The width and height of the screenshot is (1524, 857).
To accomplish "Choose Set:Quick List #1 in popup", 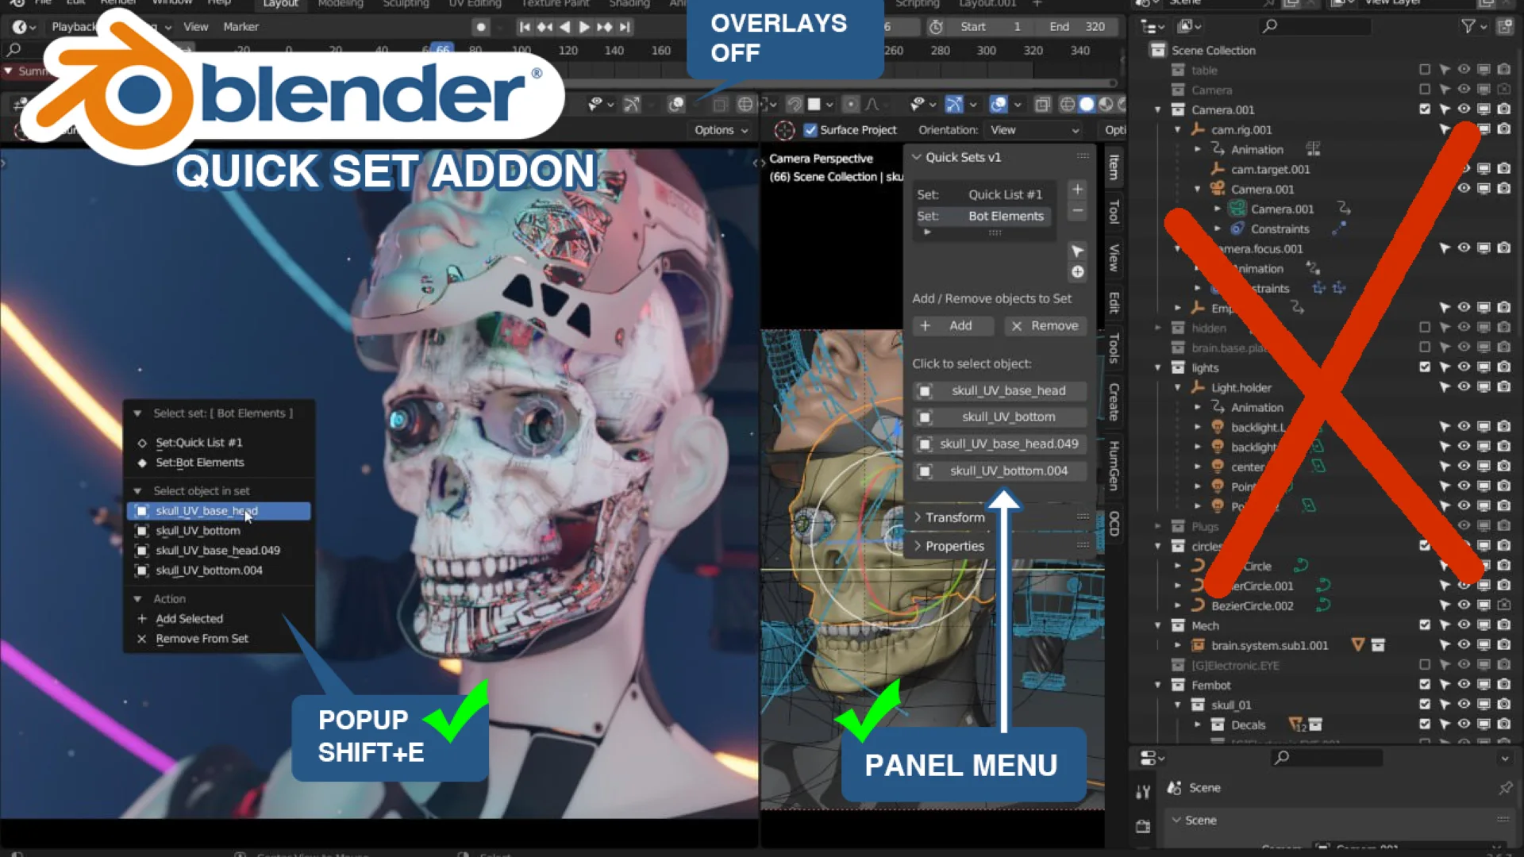I will [x=198, y=443].
